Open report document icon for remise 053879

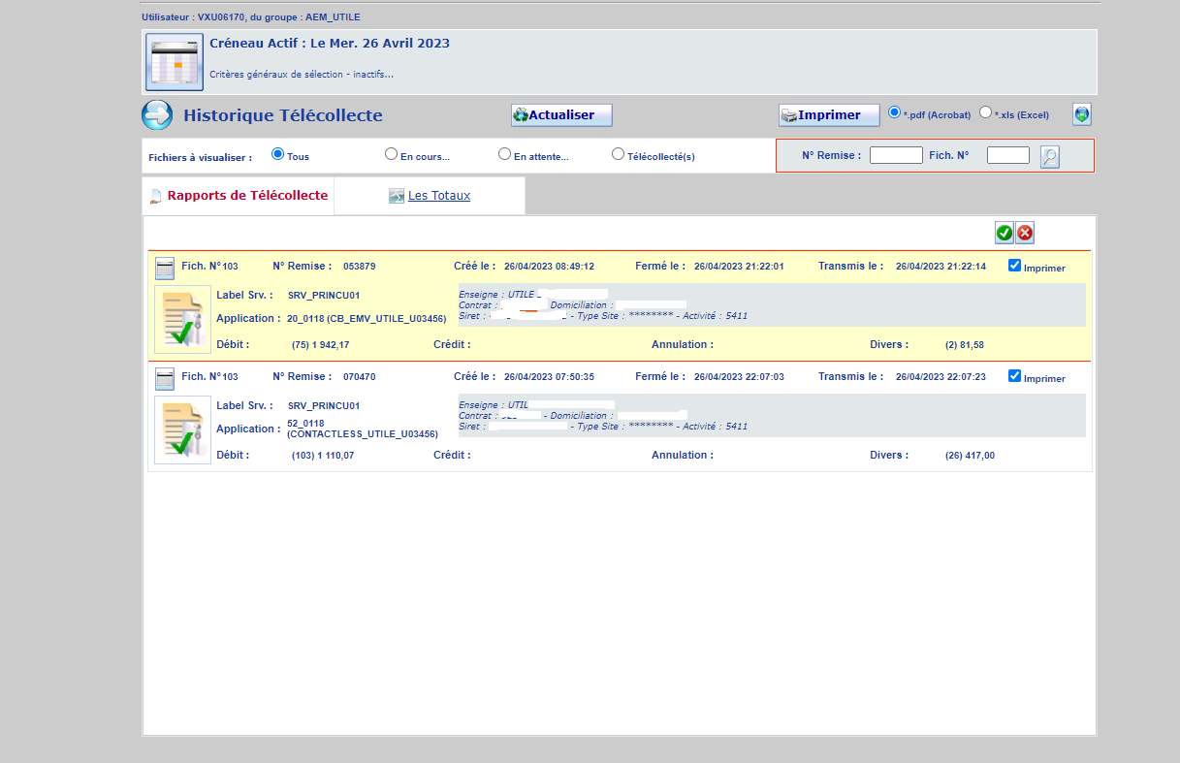(x=182, y=319)
